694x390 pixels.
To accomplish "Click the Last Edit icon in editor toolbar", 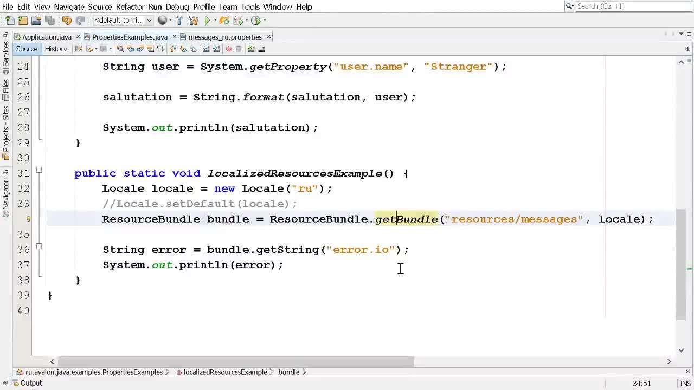I will tap(79, 49).
